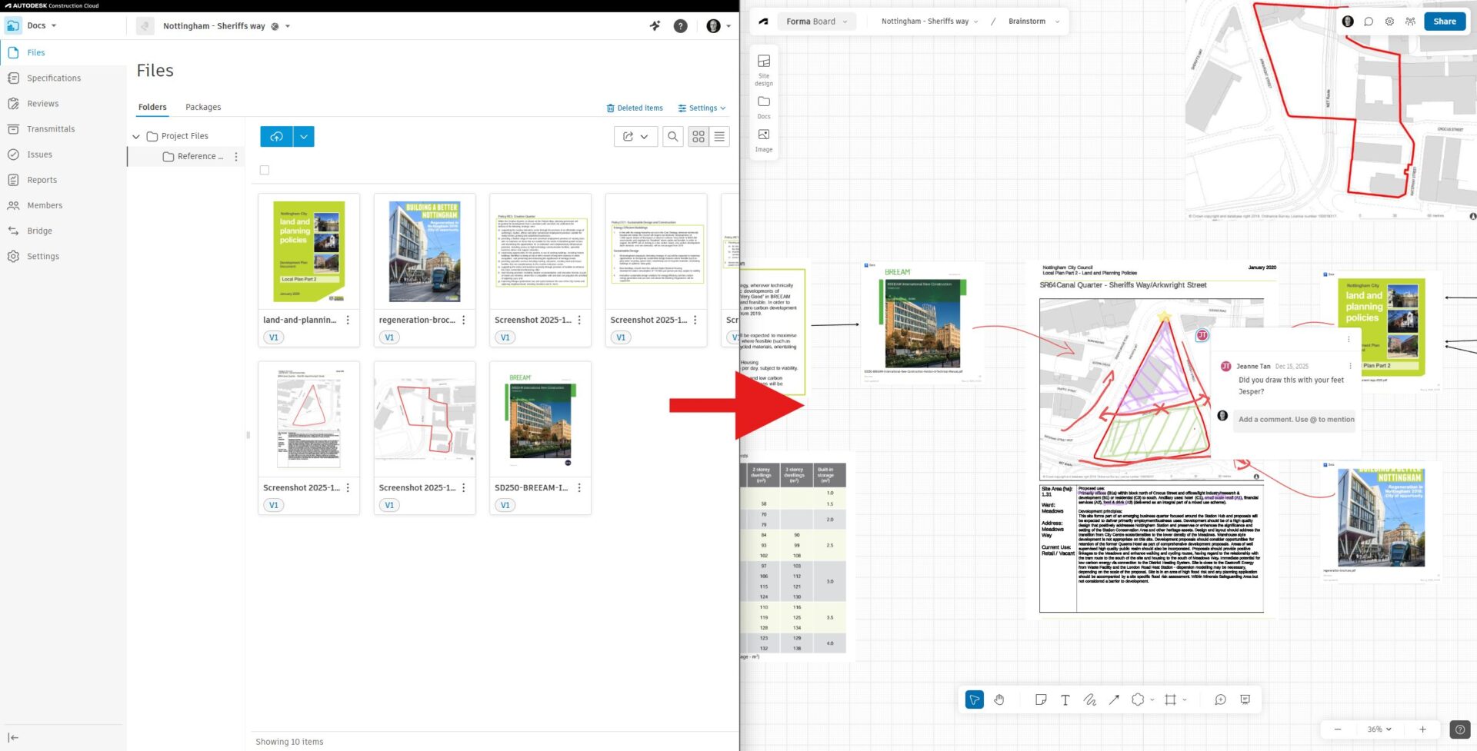Switch files to list view
Image resolution: width=1477 pixels, height=751 pixels.
click(719, 137)
